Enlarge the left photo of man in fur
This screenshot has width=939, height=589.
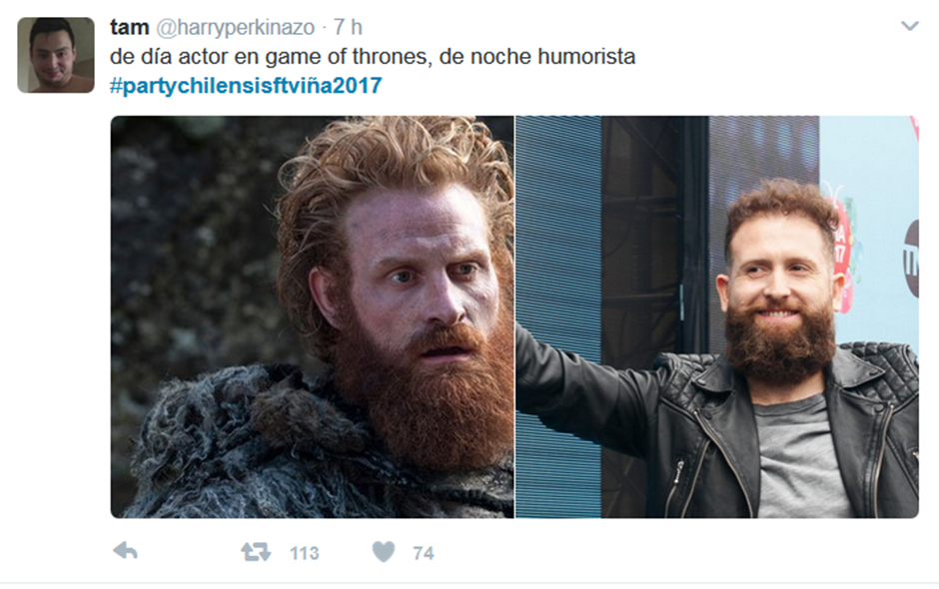[x=312, y=316]
